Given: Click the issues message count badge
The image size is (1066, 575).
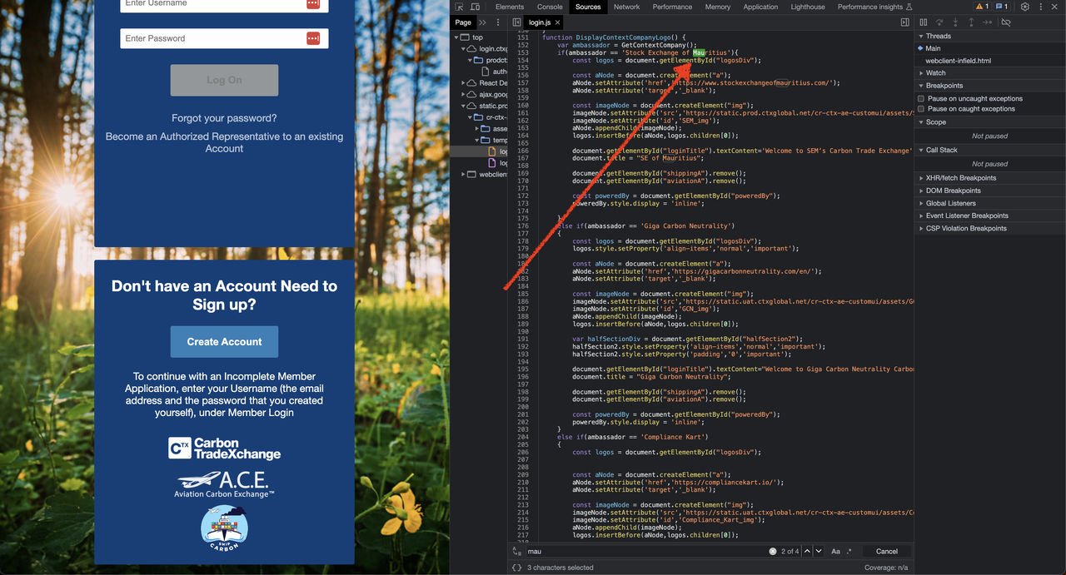Looking at the screenshot, I should (1002, 7).
